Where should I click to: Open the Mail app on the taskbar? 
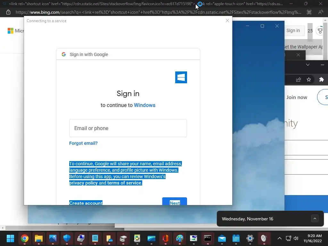coord(222,238)
